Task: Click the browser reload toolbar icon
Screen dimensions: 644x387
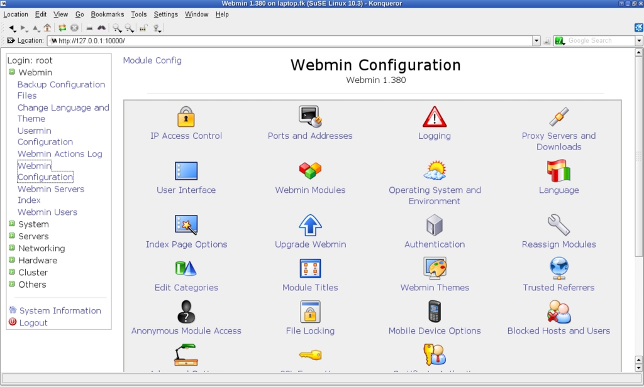Action: (x=62, y=28)
